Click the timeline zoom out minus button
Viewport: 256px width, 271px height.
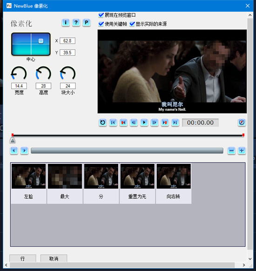[x=231, y=150]
